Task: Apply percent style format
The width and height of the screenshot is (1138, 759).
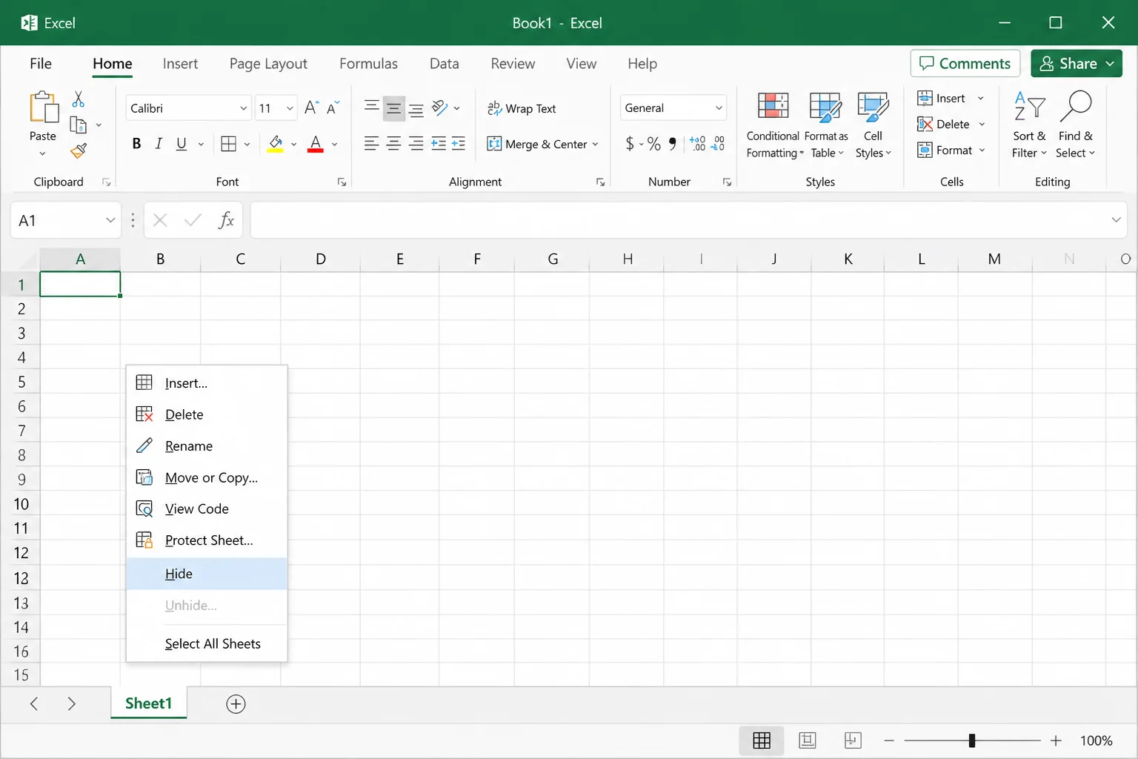Action: pyautogui.click(x=654, y=144)
